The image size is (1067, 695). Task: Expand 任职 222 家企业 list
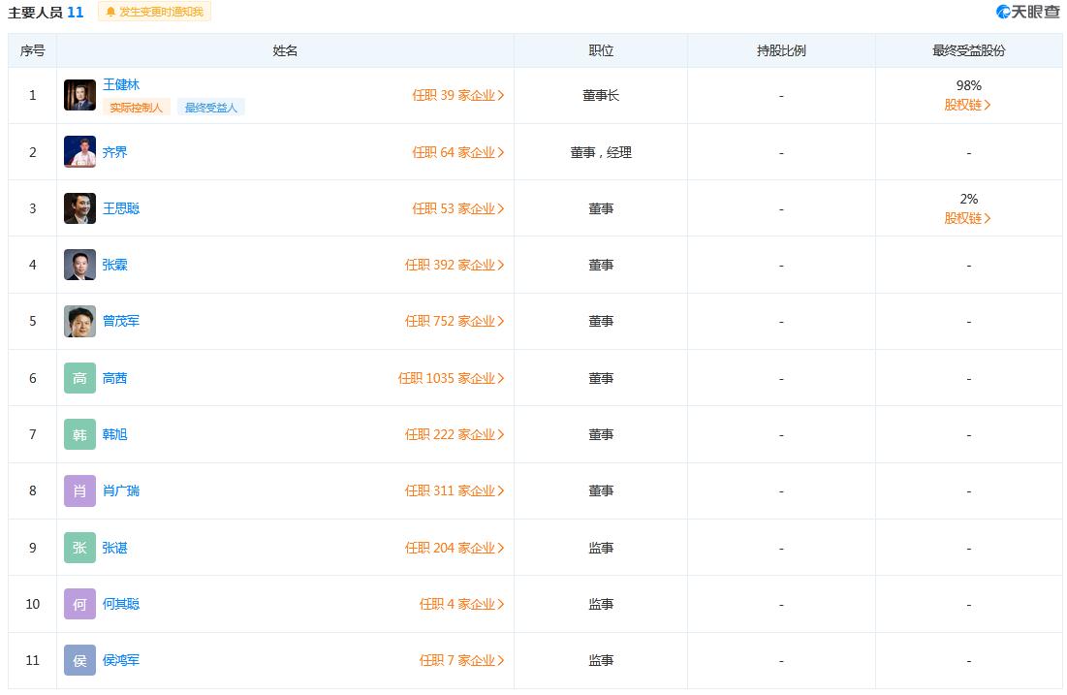tap(455, 434)
